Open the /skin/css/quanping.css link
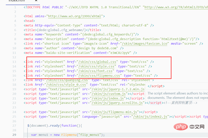The height and width of the screenshot is (138, 208). [67, 80]
